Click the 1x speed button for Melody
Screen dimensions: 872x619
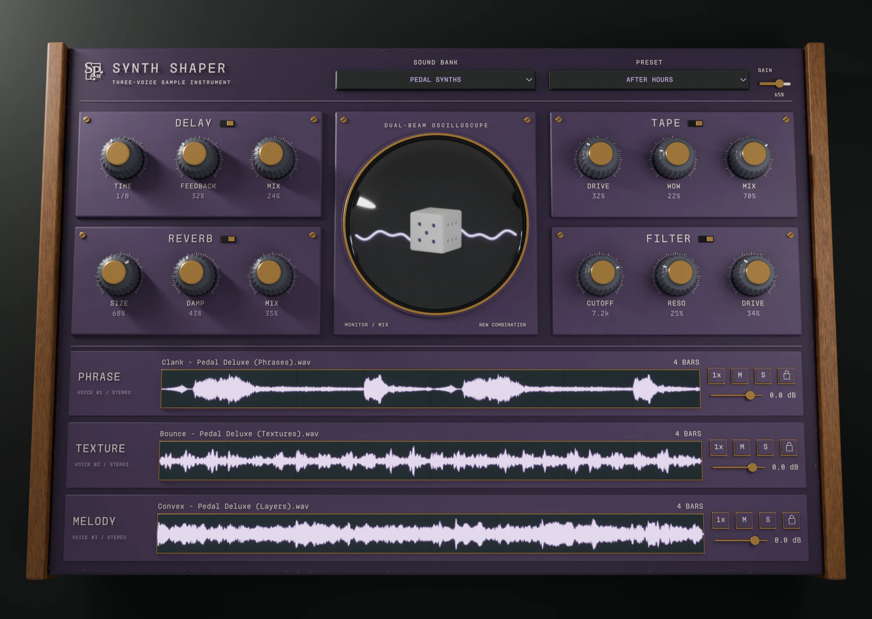tap(721, 520)
